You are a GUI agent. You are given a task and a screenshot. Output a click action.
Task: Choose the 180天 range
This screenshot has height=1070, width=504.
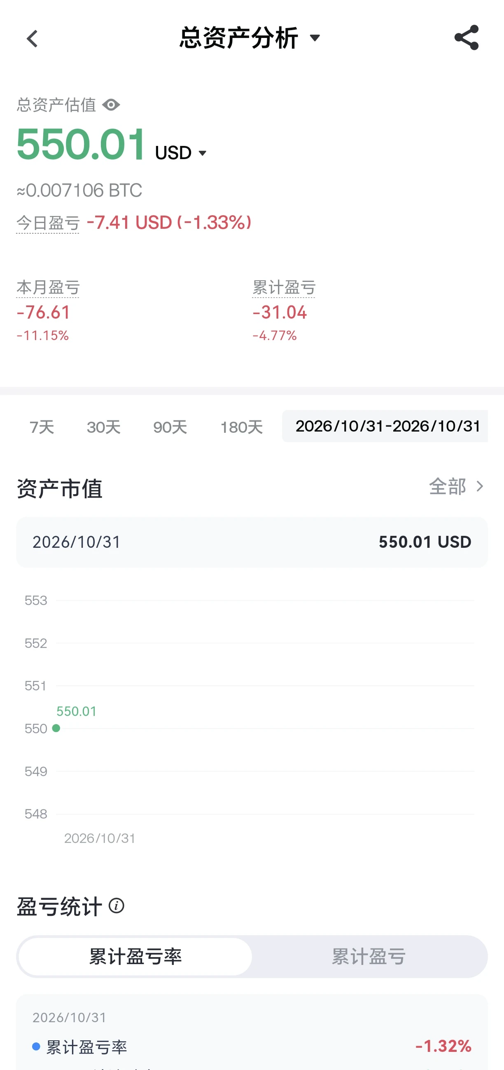pyautogui.click(x=241, y=427)
